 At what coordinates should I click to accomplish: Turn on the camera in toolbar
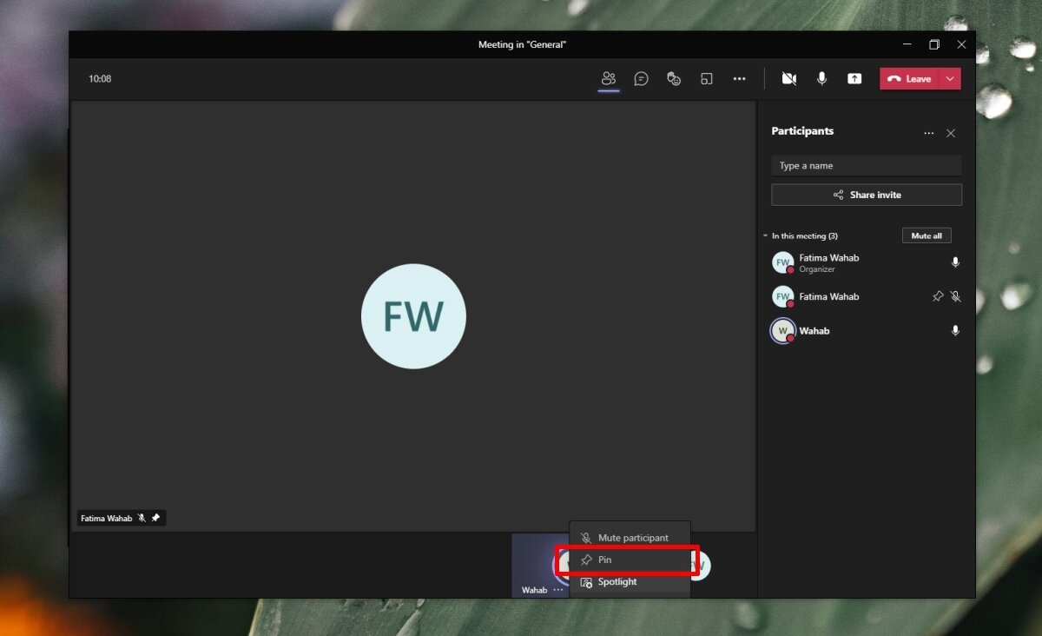[788, 79]
